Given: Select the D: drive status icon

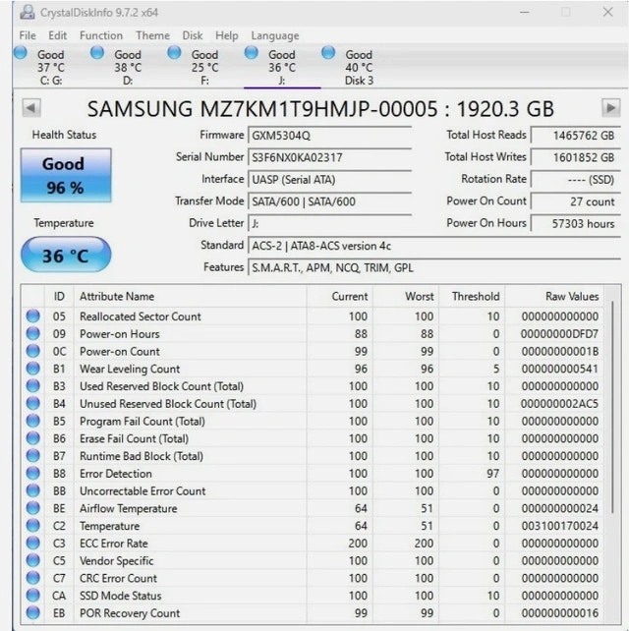Looking at the screenshot, I should (x=97, y=53).
